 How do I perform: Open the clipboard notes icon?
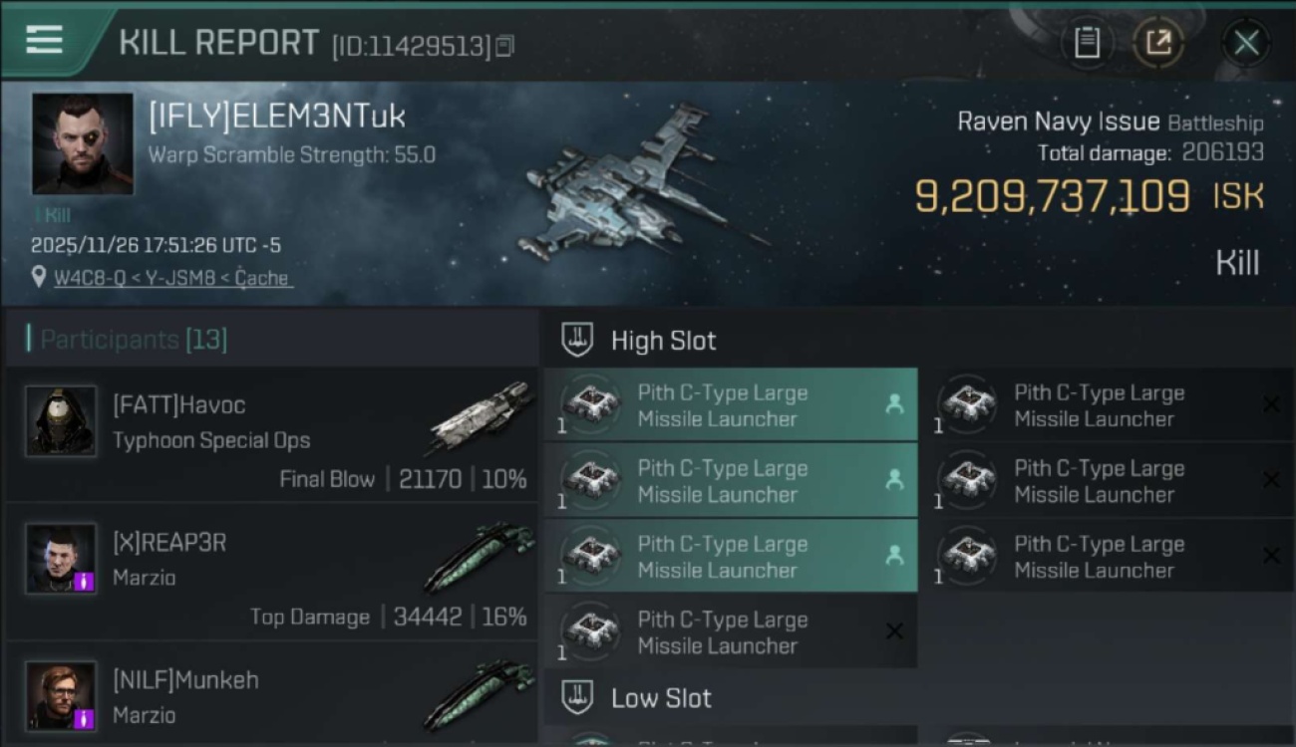point(1087,43)
